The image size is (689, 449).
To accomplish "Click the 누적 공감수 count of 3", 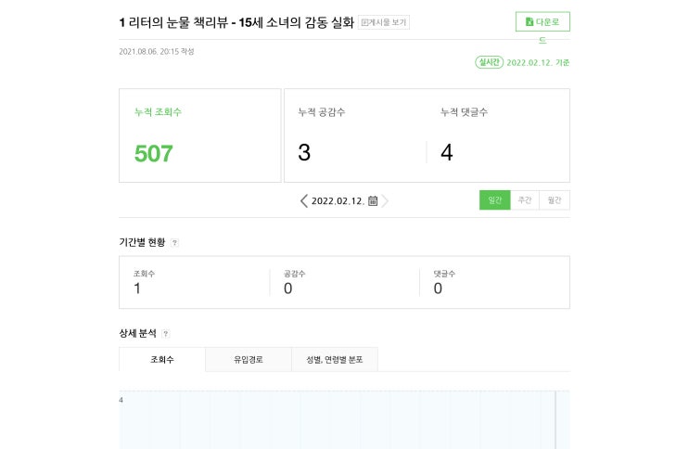I will click(x=304, y=152).
